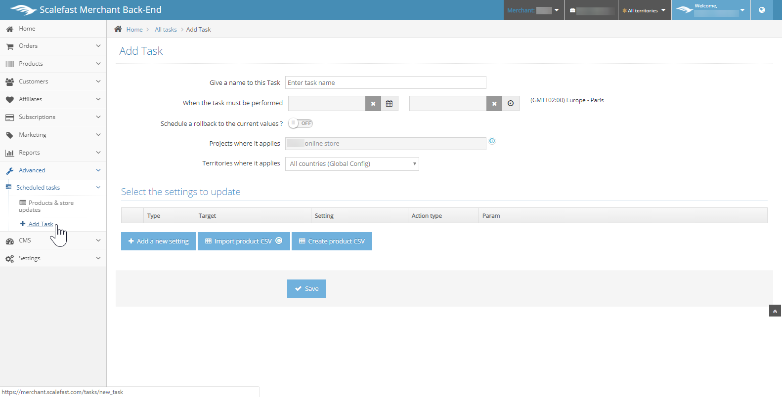Clear the time field with X button

click(x=494, y=104)
